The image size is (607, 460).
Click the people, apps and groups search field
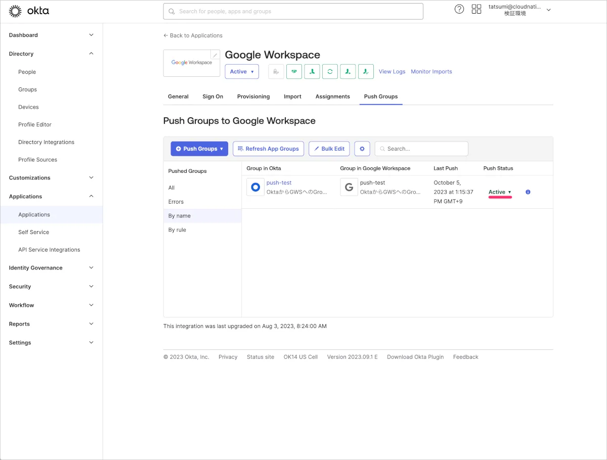tap(293, 11)
